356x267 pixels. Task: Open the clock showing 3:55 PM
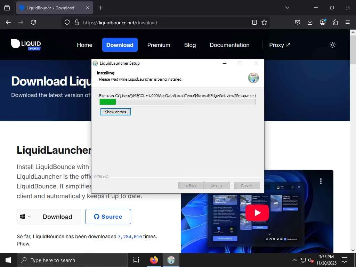[326, 260]
